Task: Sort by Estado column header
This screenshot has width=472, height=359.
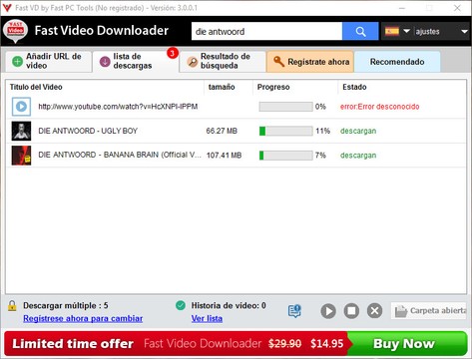Action: (x=354, y=87)
